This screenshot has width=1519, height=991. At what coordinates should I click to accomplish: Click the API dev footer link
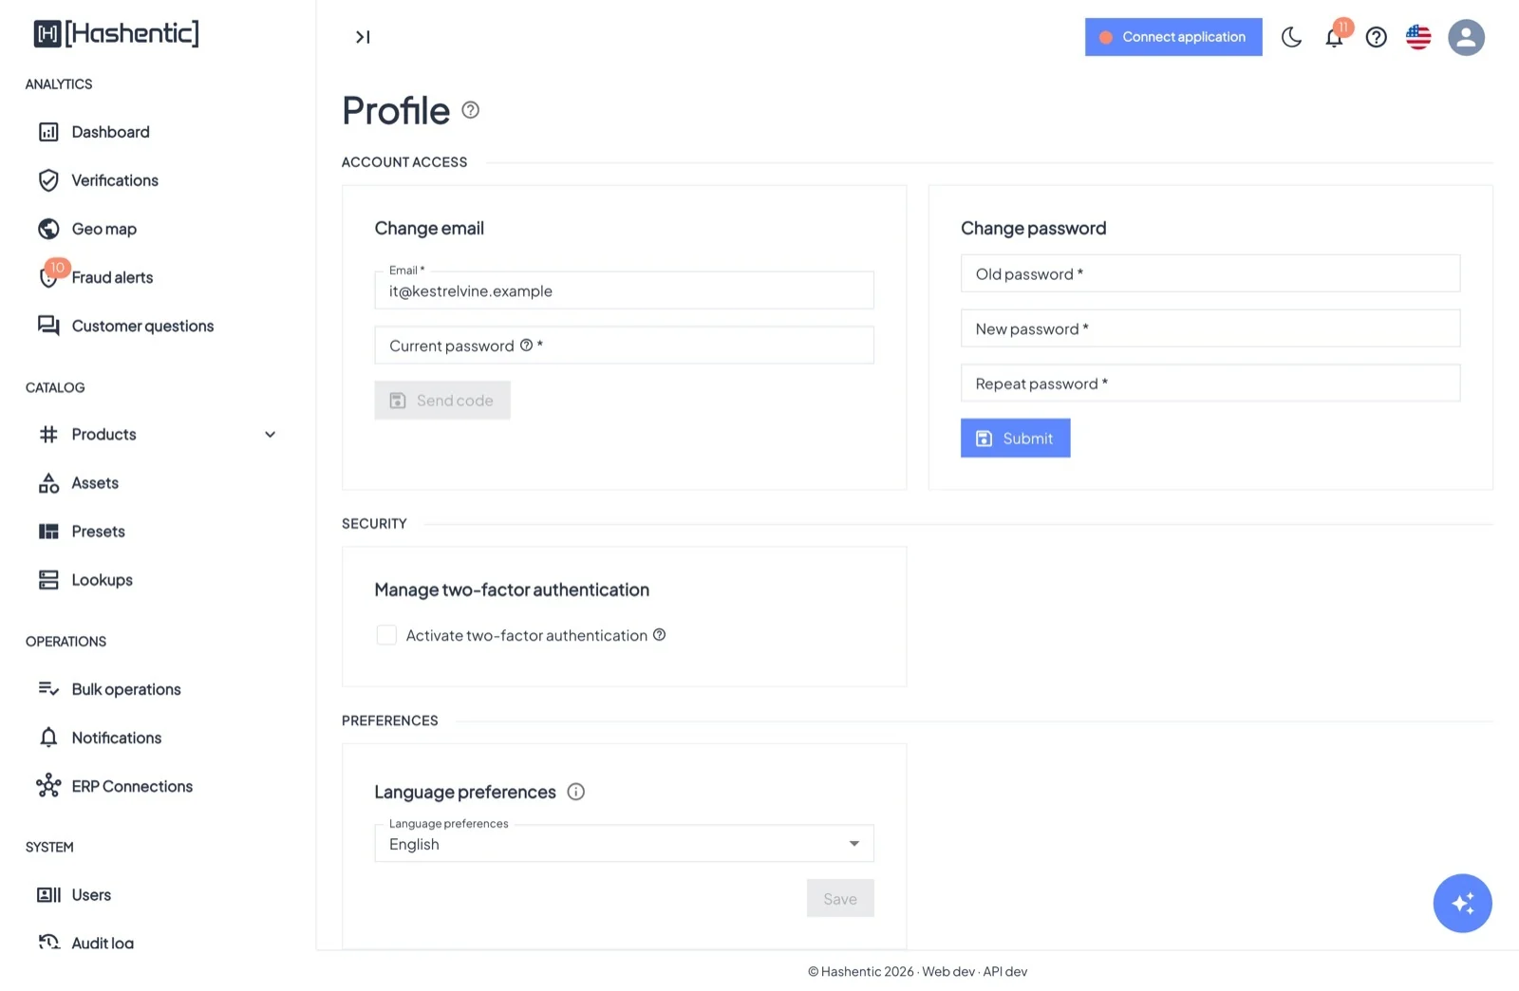tap(1004, 971)
